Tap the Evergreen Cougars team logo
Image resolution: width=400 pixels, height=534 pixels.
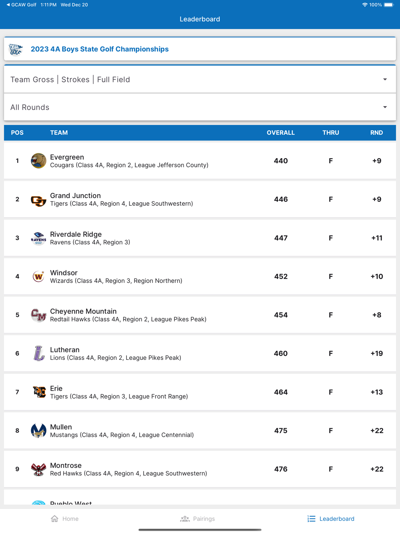point(38,161)
